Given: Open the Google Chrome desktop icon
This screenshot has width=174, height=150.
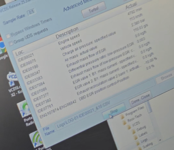Looking at the screenshot, I should [x=2, y=45].
